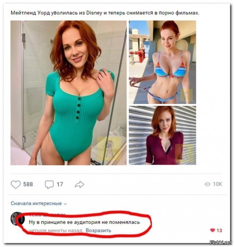Click the 17 comments counter
The image size is (234, 247).
[x=60, y=184]
